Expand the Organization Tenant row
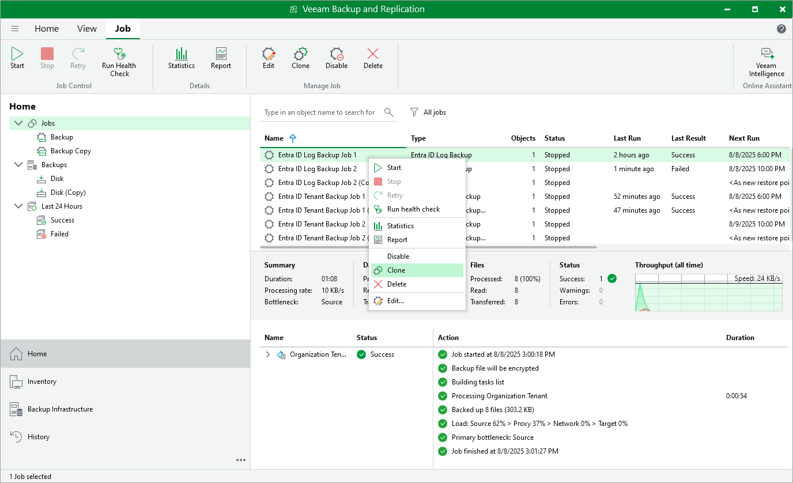Viewport: 793px width, 483px height. [267, 354]
